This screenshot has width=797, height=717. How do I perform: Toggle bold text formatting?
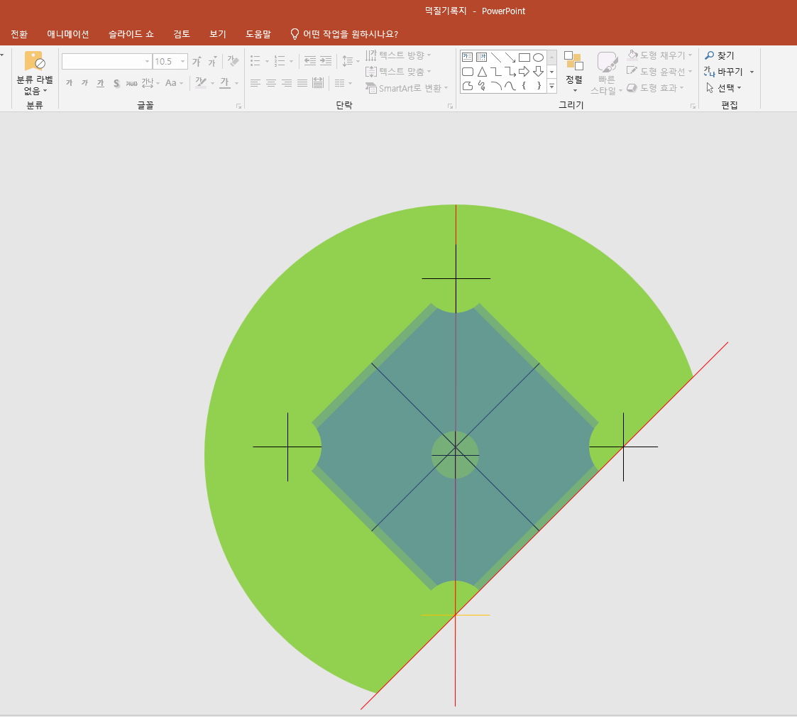point(69,83)
